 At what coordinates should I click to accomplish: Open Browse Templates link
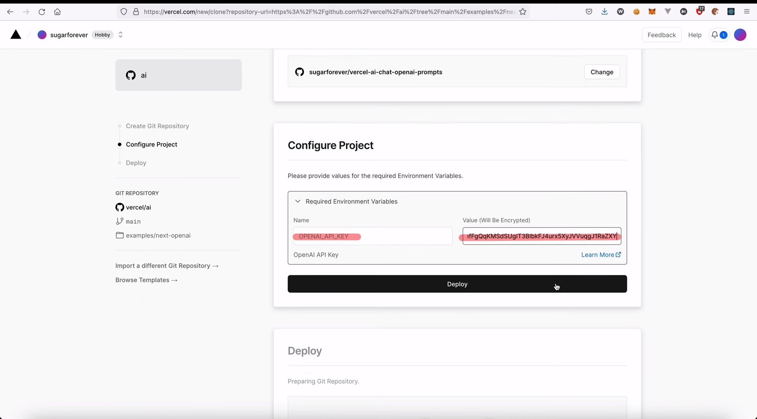[x=146, y=280]
